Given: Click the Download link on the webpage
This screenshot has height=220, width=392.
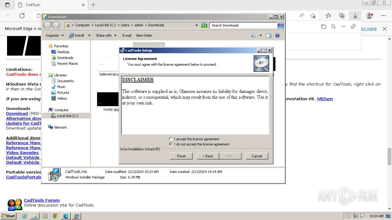Looking at the screenshot, I should tap(17, 114).
